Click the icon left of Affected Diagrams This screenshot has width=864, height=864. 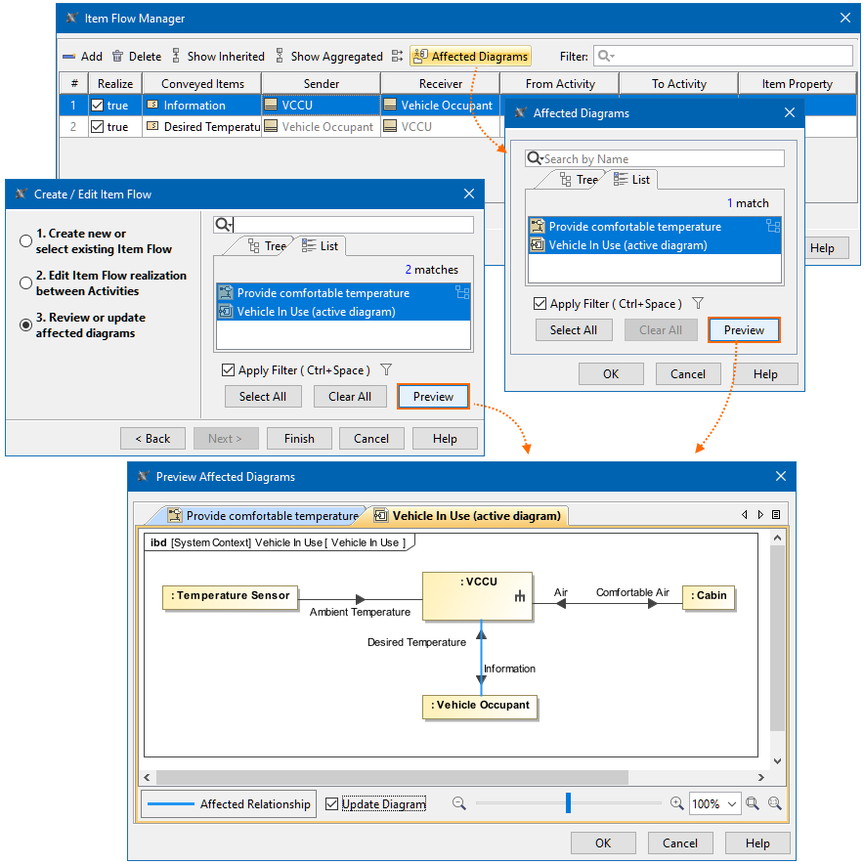(397, 57)
